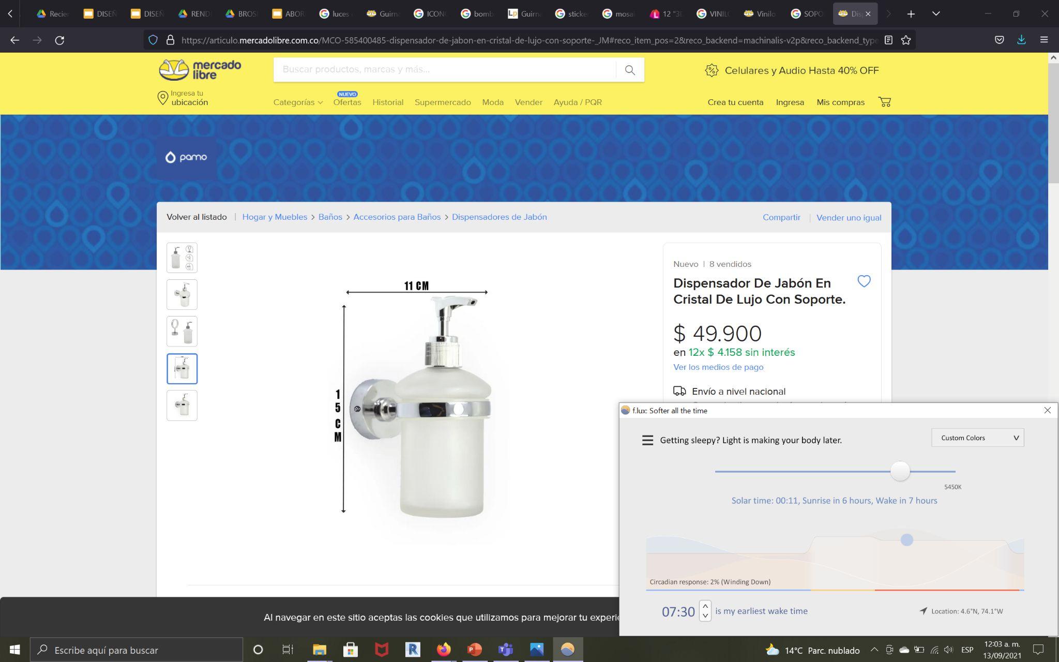
Task: Reload the current page
Action: 59,40
